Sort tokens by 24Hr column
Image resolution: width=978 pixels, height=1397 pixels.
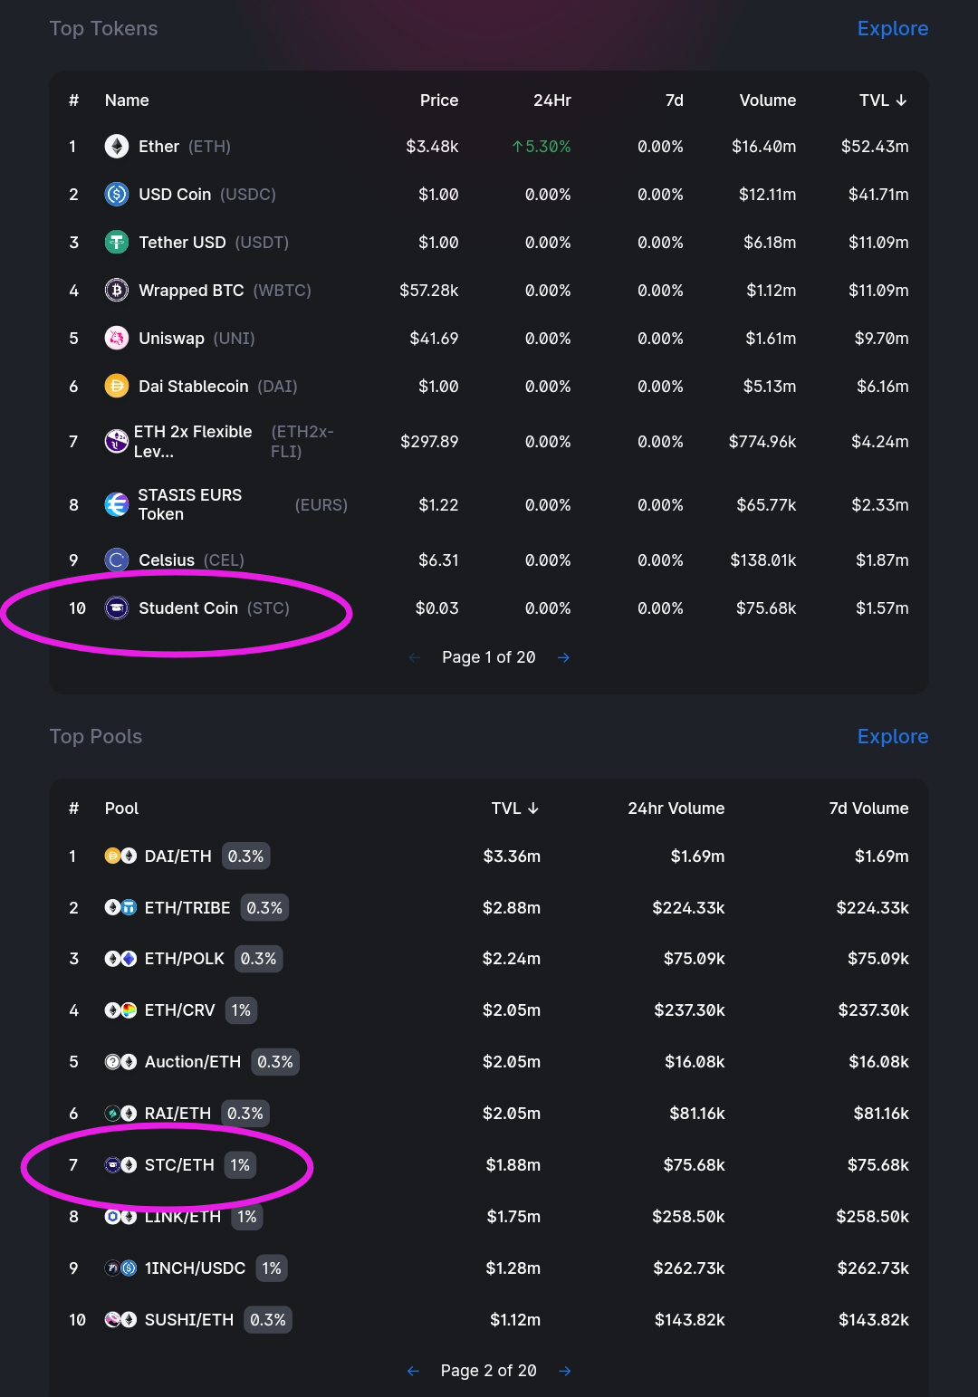click(551, 100)
